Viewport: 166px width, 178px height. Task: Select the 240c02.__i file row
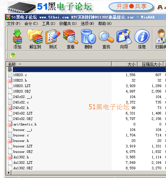click(x=86, y=97)
